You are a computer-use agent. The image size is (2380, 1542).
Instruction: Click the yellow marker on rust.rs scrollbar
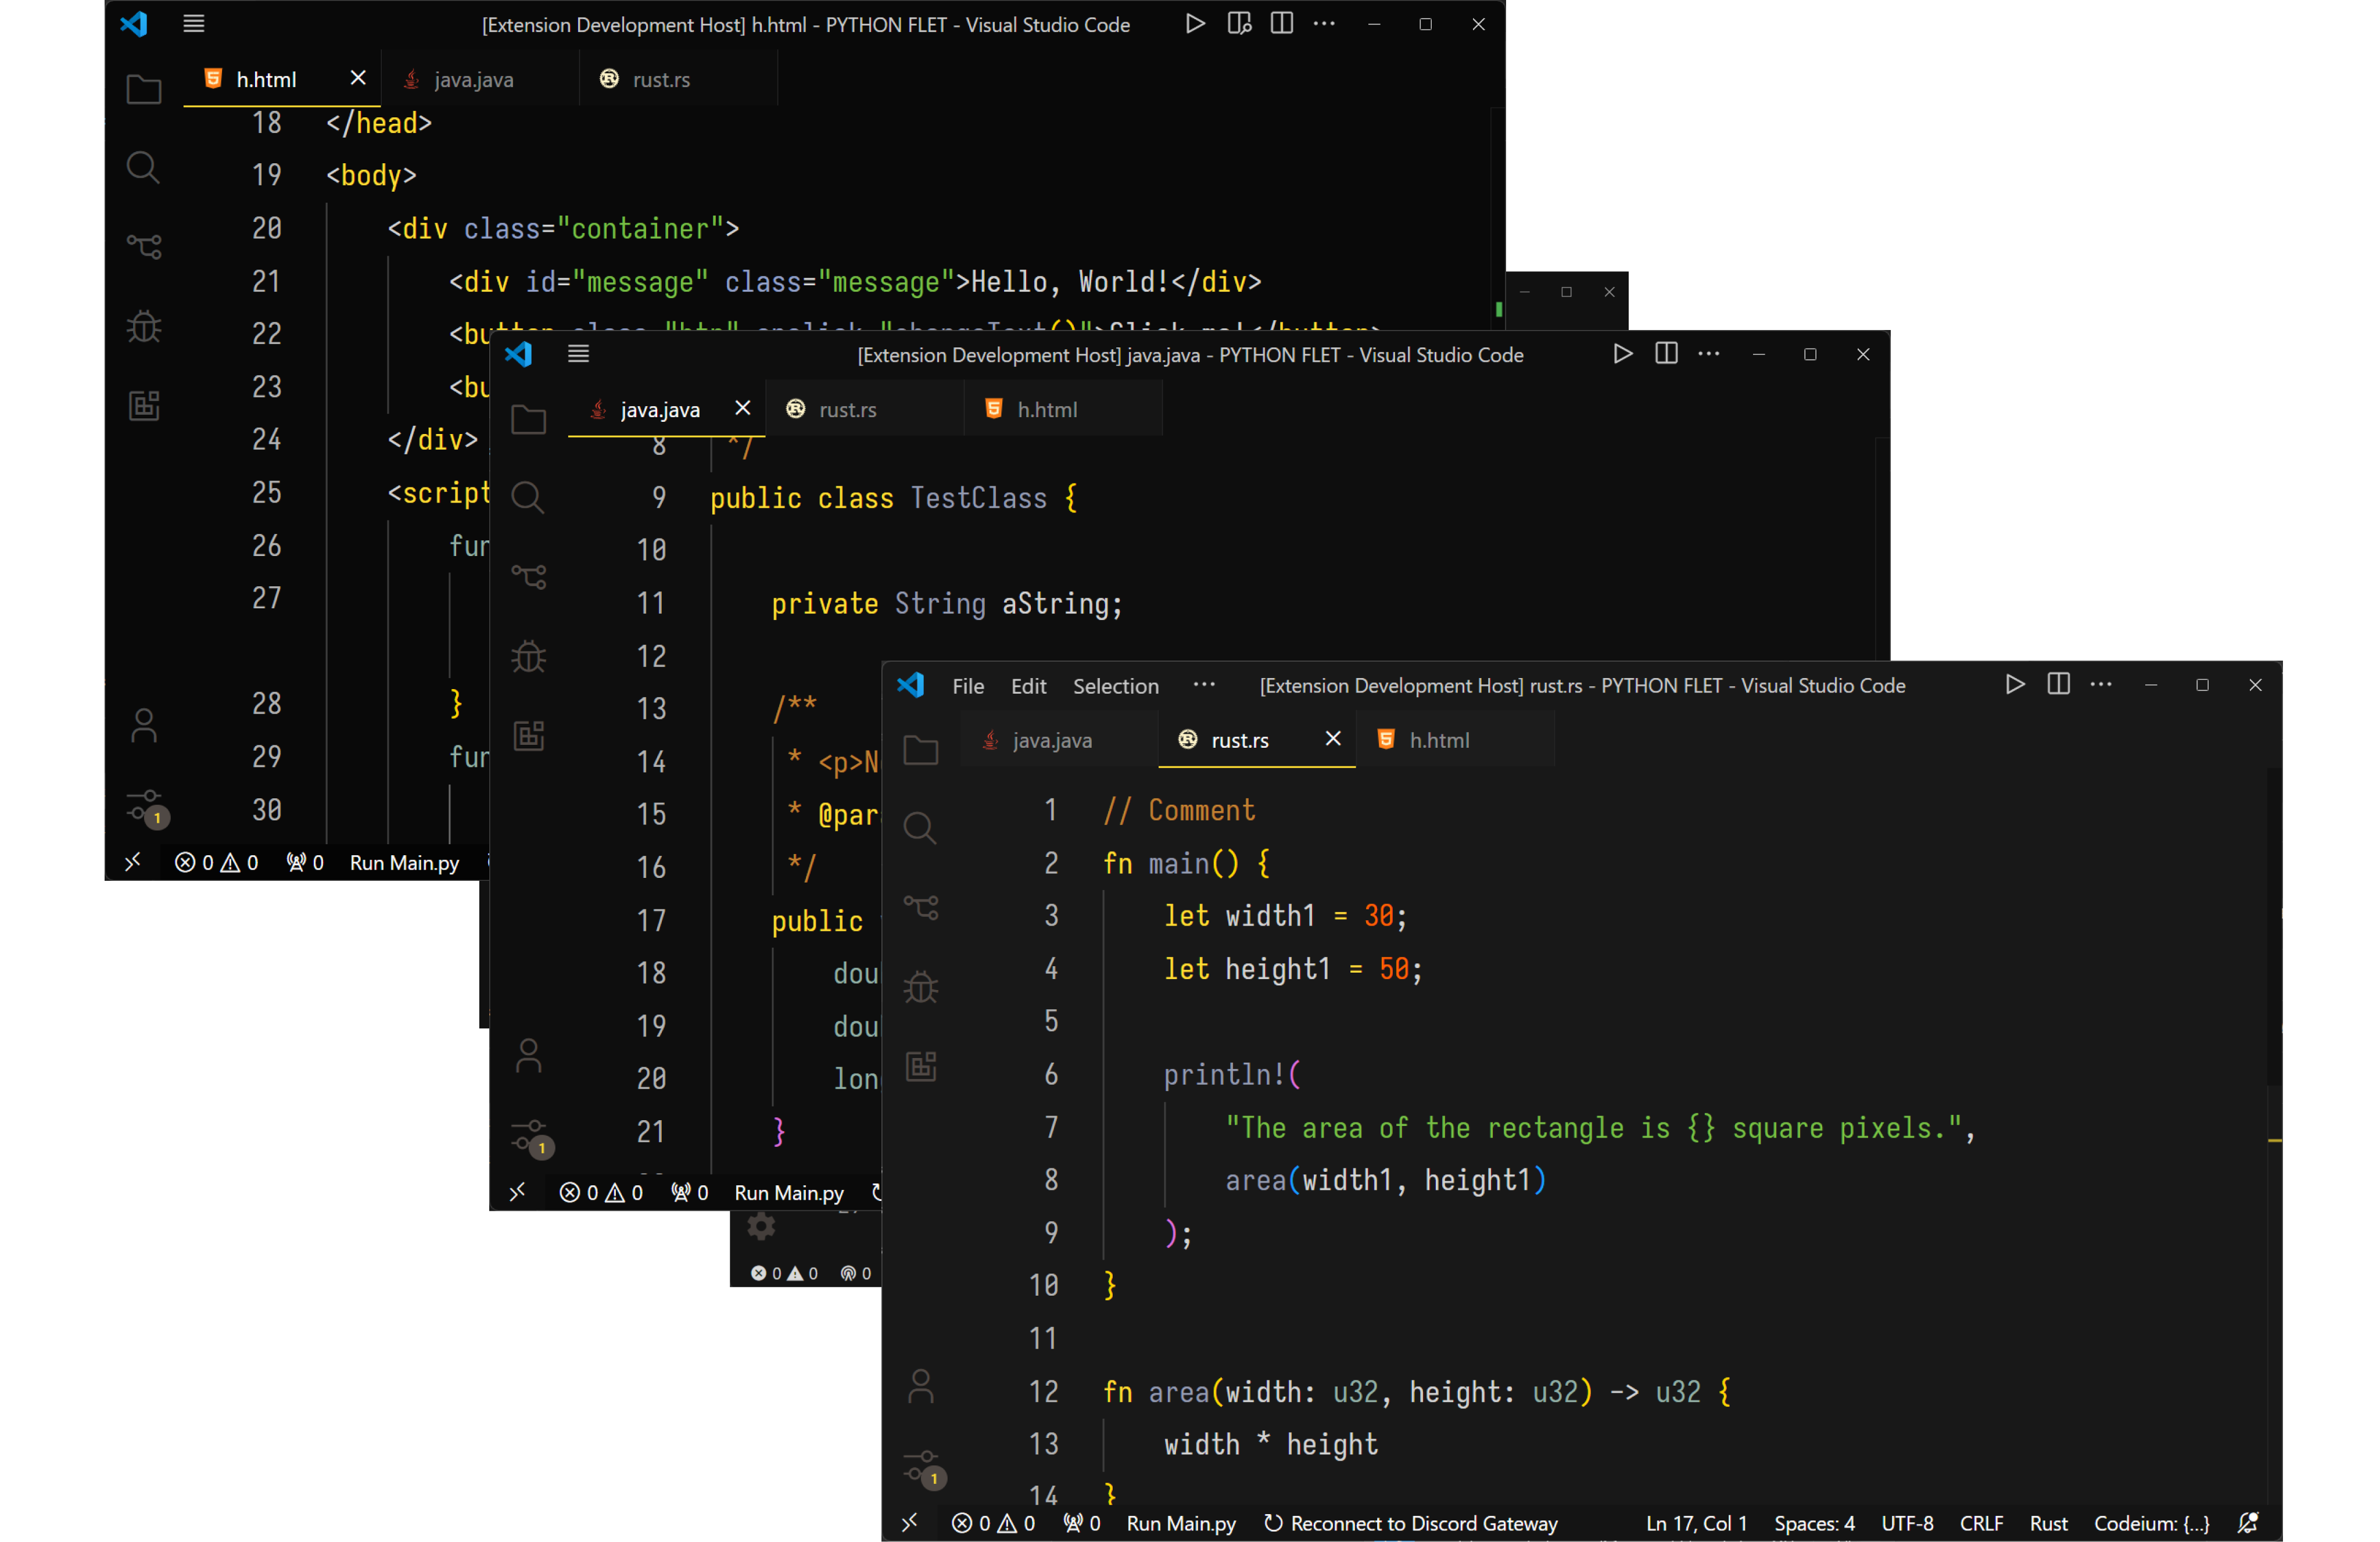(x=2274, y=1140)
